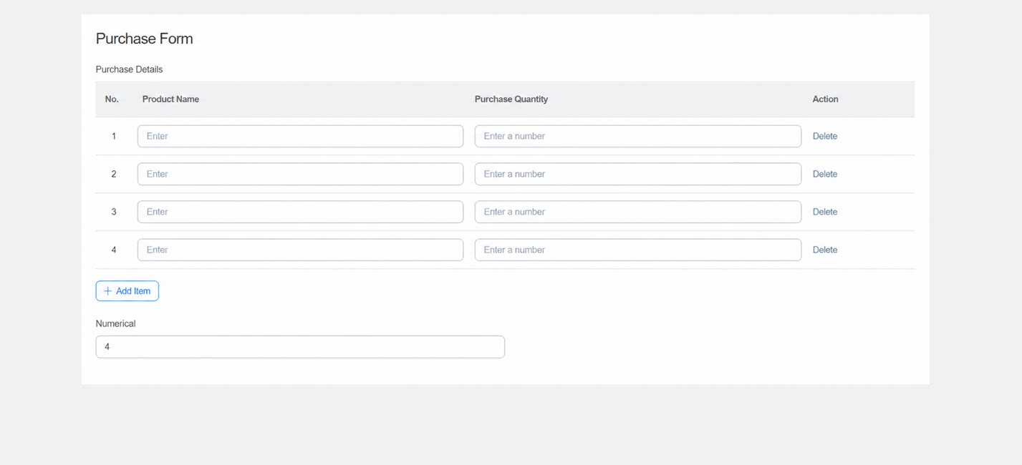Delete row 2 of purchase details

pyautogui.click(x=824, y=174)
